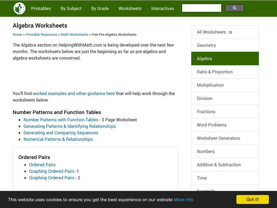Select All Worksheets in sidebar

tap(211, 32)
